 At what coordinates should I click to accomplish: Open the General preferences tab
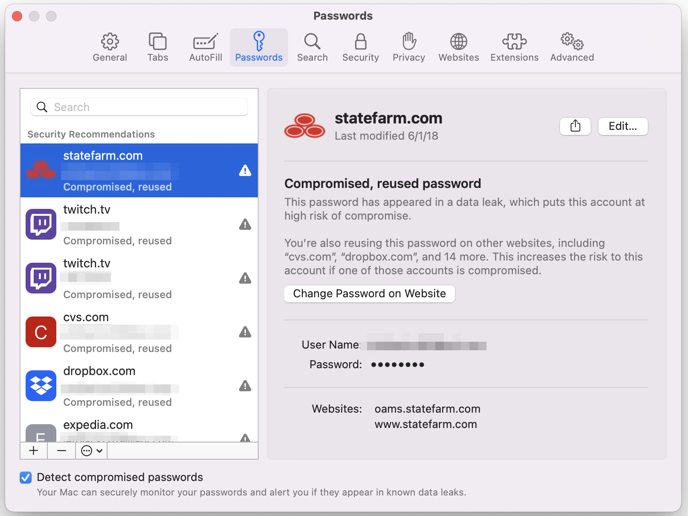(110, 47)
